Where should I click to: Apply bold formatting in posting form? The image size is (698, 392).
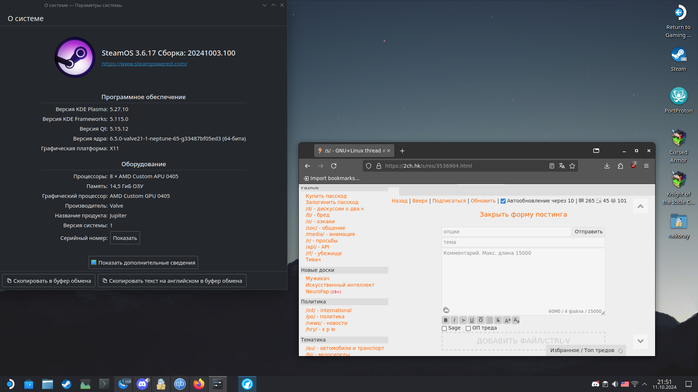445,320
